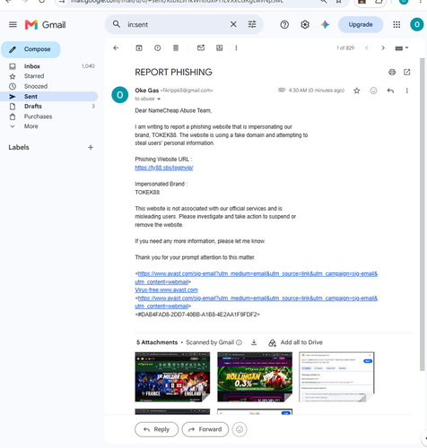Click in the 'in:sent' search field

click(177, 24)
